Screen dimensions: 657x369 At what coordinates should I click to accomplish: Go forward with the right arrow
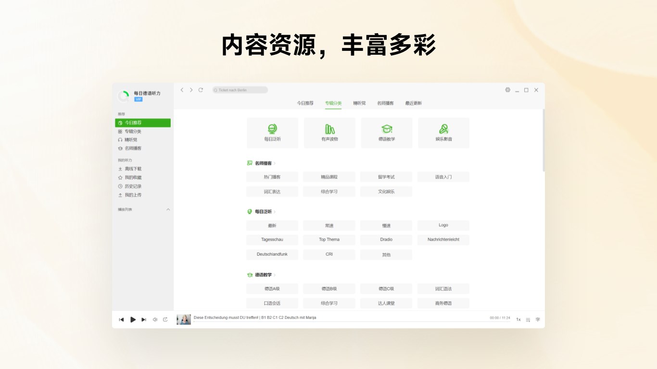click(x=191, y=90)
